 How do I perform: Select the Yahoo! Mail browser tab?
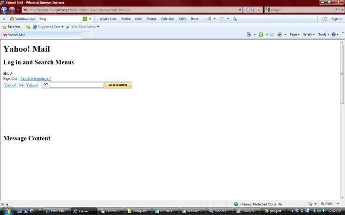click(42, 35)
